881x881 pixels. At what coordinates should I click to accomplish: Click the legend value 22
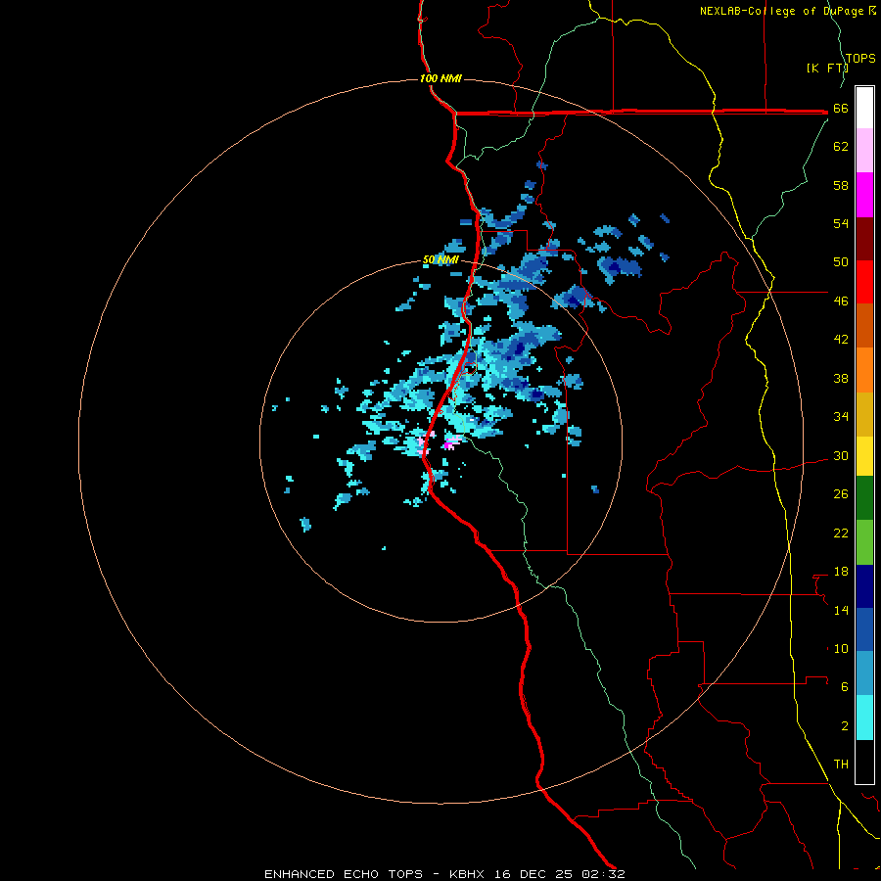point(841,533)
